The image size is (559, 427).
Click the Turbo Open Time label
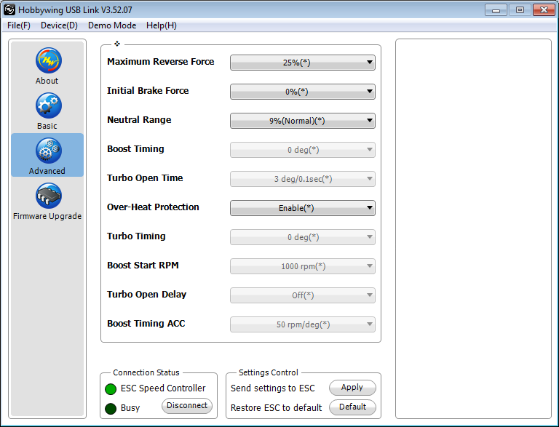pyautogui.click(x=145, y=178)
